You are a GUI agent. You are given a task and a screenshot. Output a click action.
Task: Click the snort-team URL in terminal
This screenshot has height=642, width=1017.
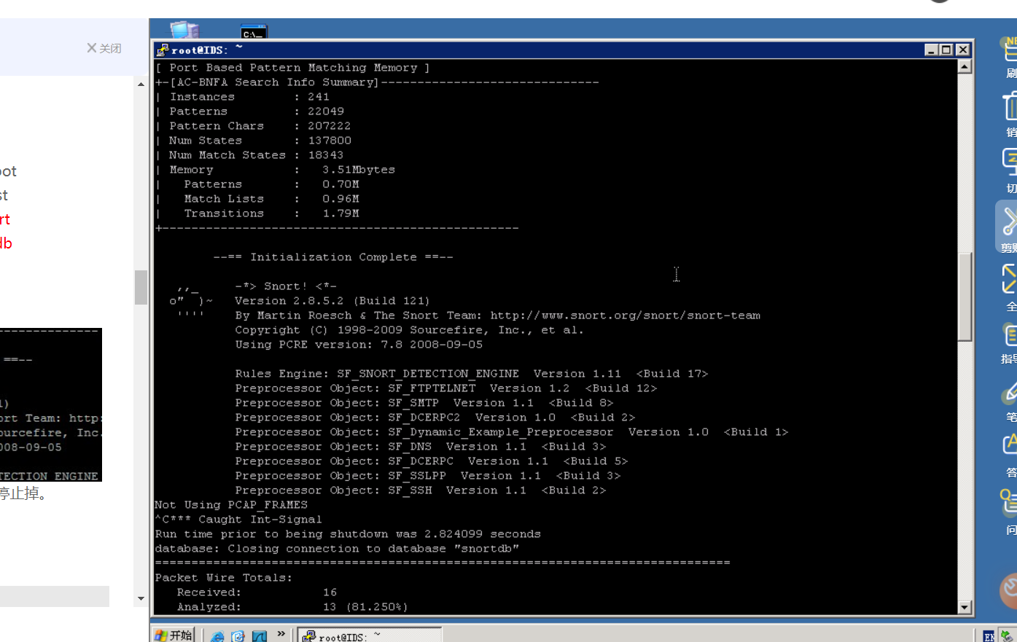625,316
